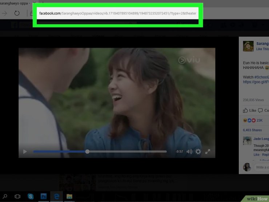Image resolution: width=269 pixels, height=202 pixels.
Task: Click the 236,035 Views text
Action: pyautogui.click(x=253, y=100)
